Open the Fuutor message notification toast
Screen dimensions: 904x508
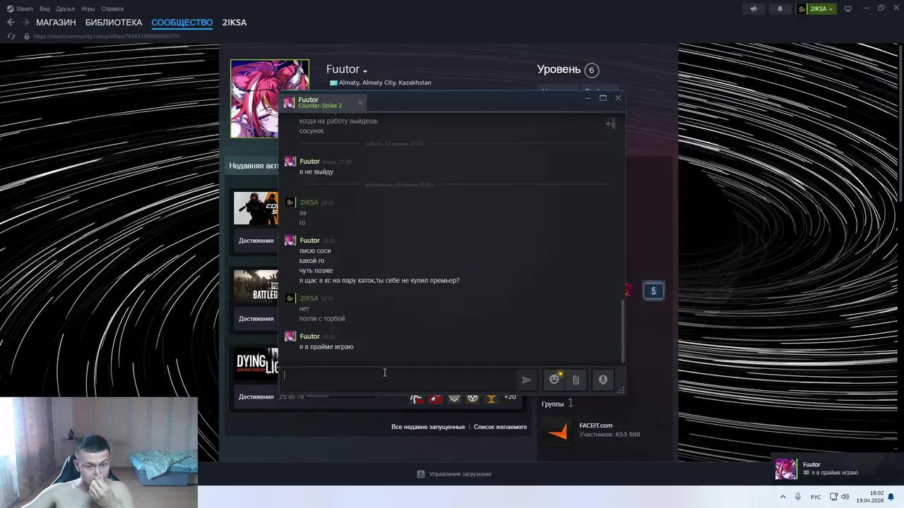(838, 469)
